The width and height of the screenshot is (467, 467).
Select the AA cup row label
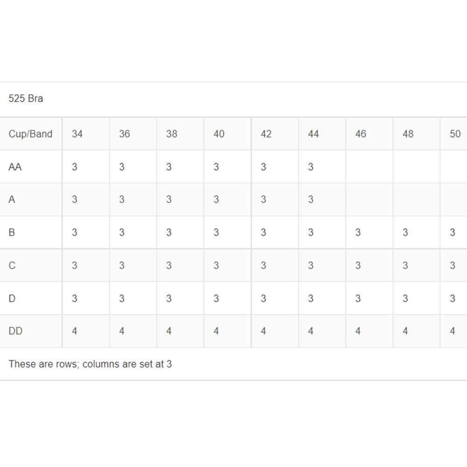click(x=15, y=167)
